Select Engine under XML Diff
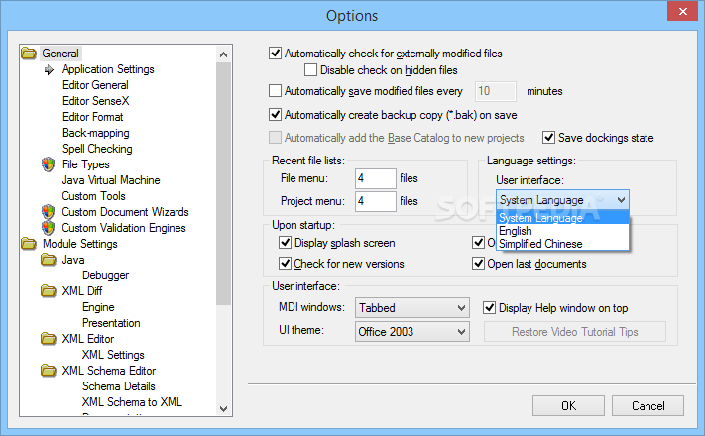The height and width of the screenshot is (436, 705). click(x=98, y=307)
